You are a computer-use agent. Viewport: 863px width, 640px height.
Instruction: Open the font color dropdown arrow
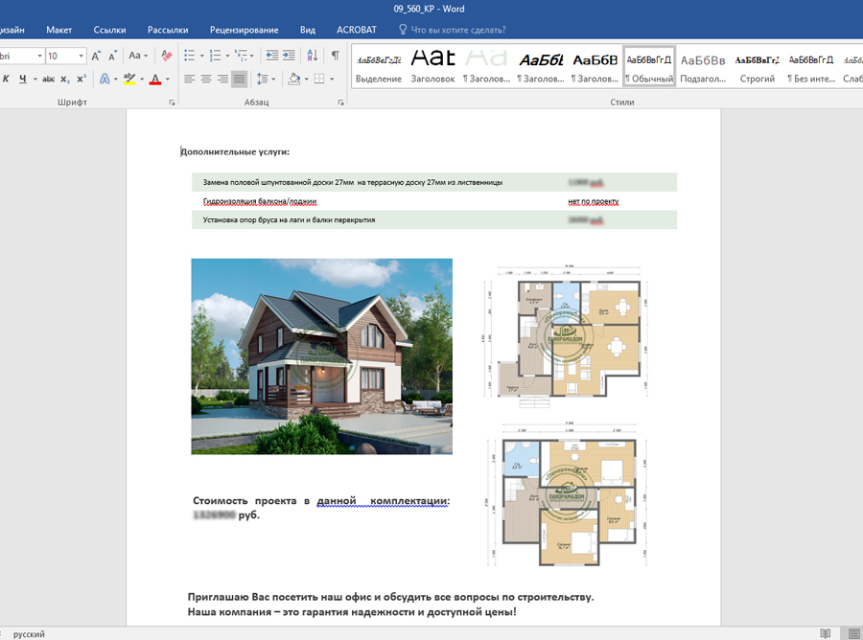click(x=167, y=80)
